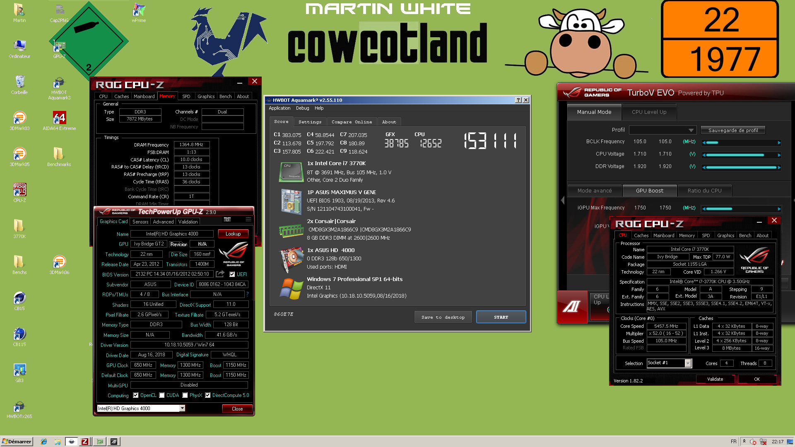Open Internet Explorer from the taskbar
This screenshot has width=795, height=447.
click(44, 442)
